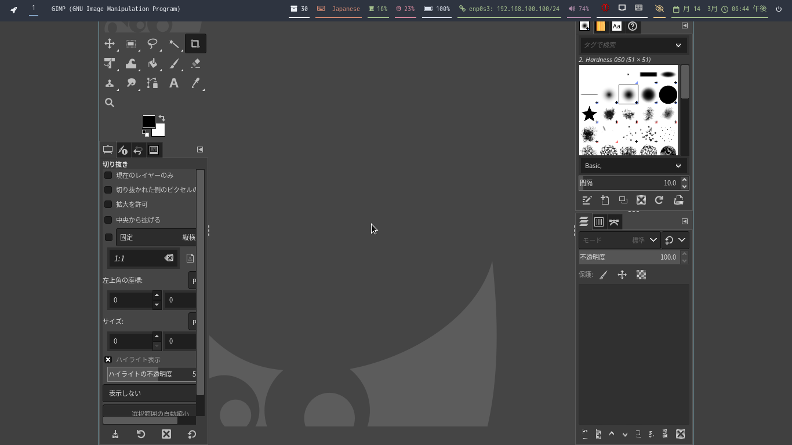Expand the タグで検索 tag filter dropdown
The width and height of the screenshot is (792, 445).
(x=678, y=45)
